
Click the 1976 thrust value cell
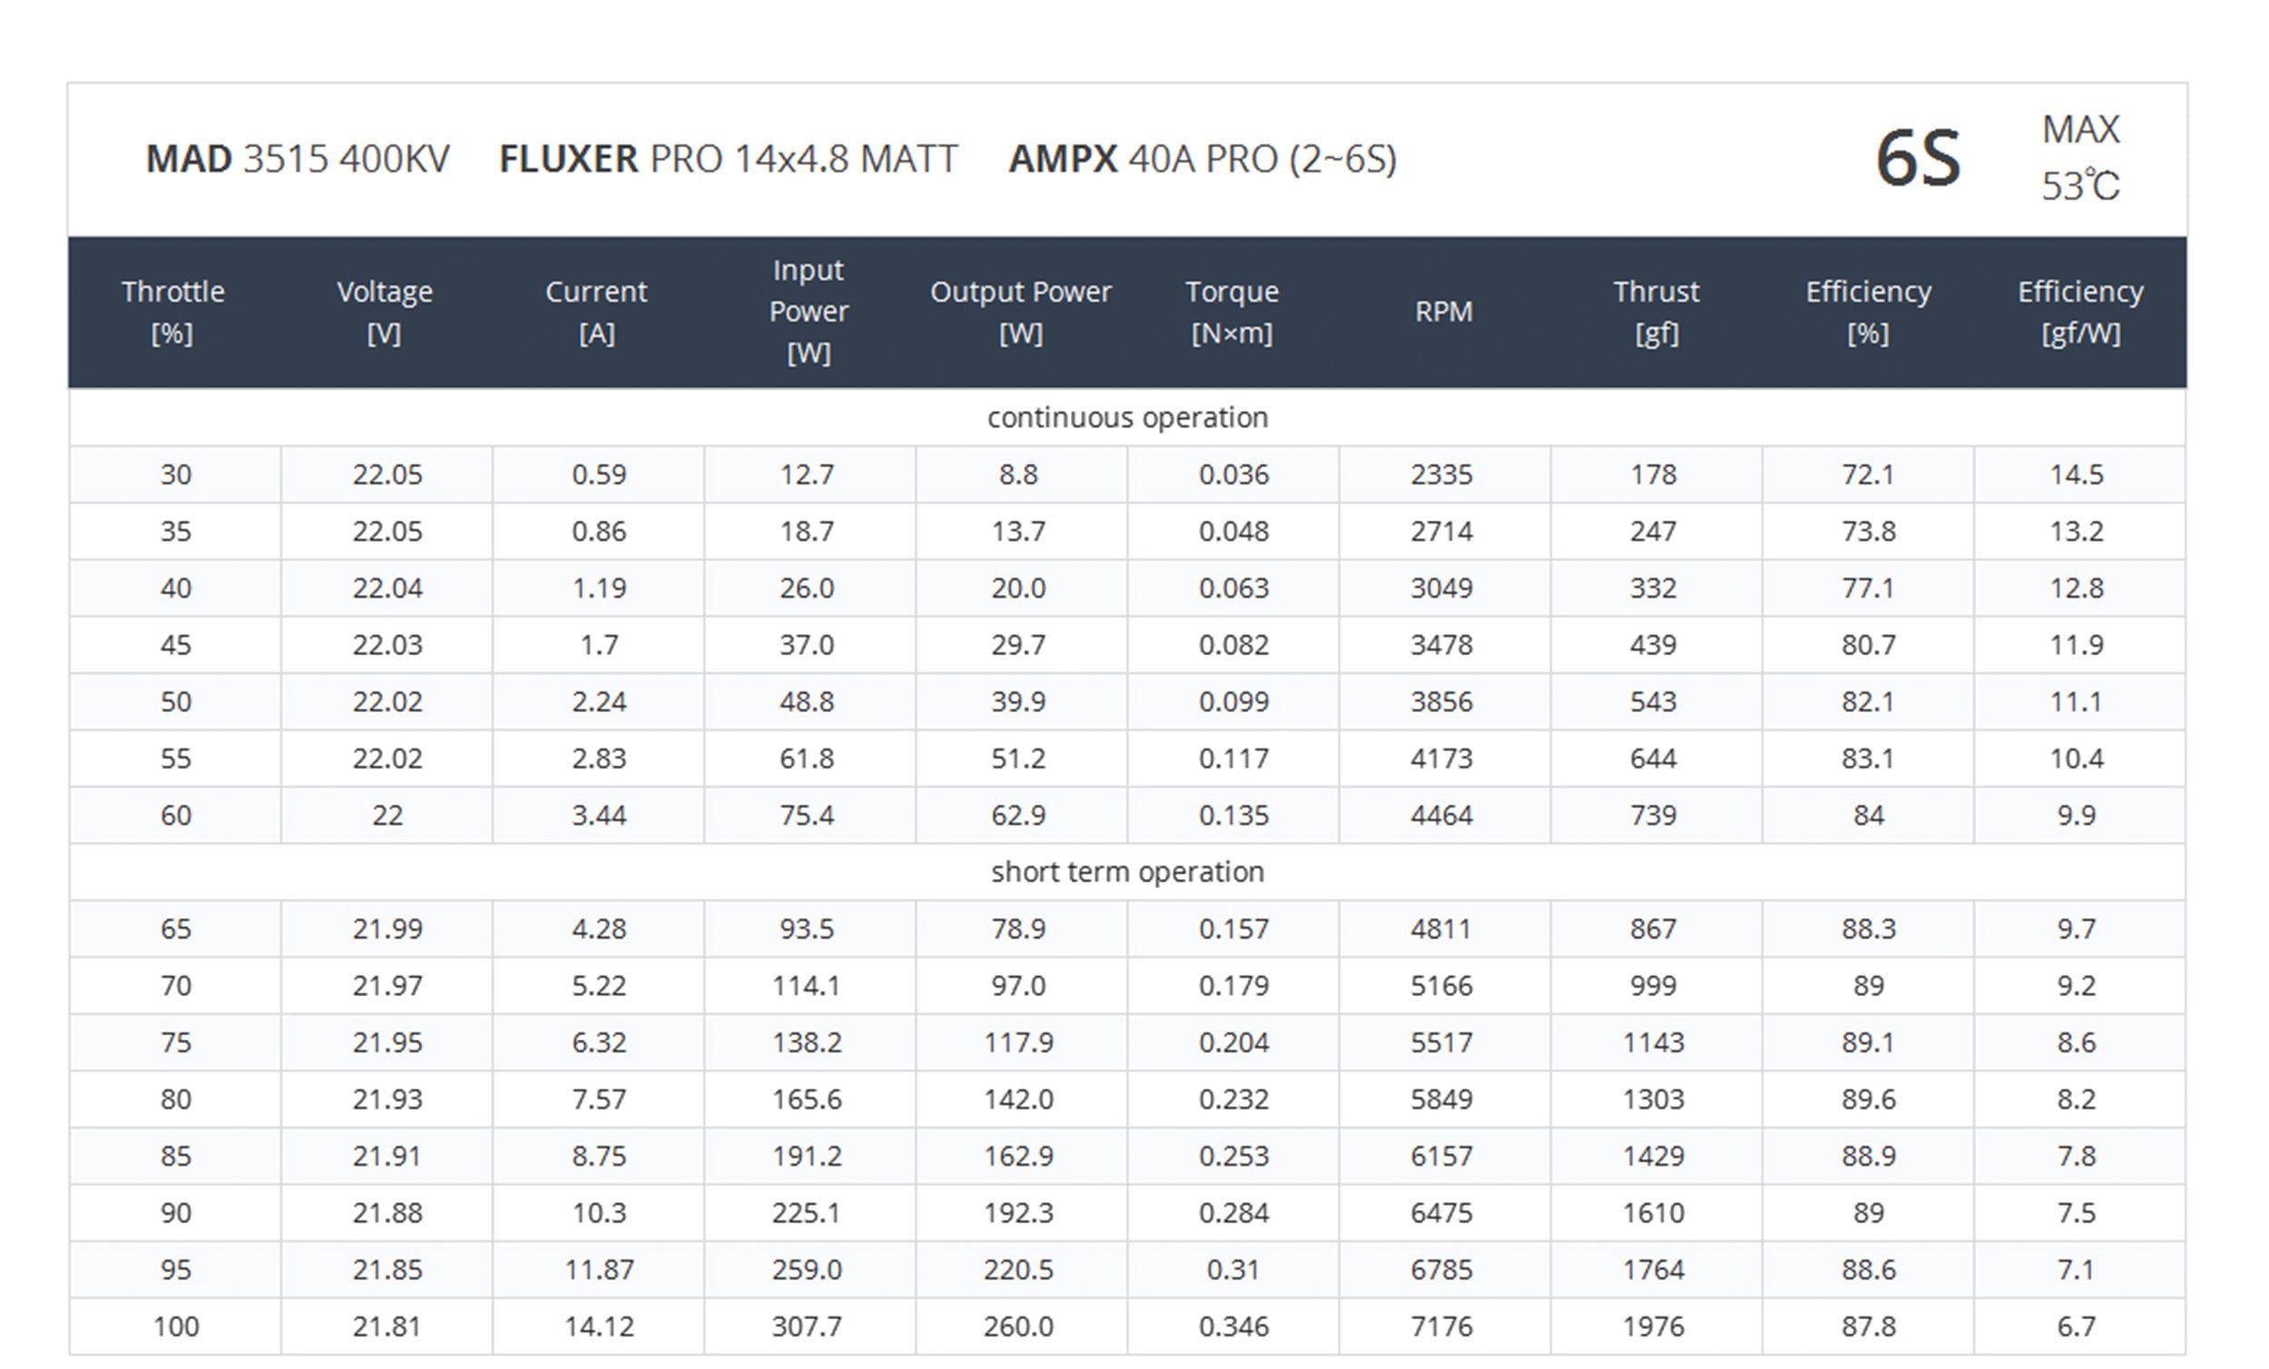pos(1653,1326)
